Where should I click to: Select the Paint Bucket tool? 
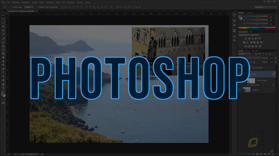click(3, 57)
